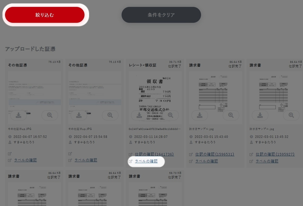Zoom into the taxi receipt preview

[x=171, y=115]
